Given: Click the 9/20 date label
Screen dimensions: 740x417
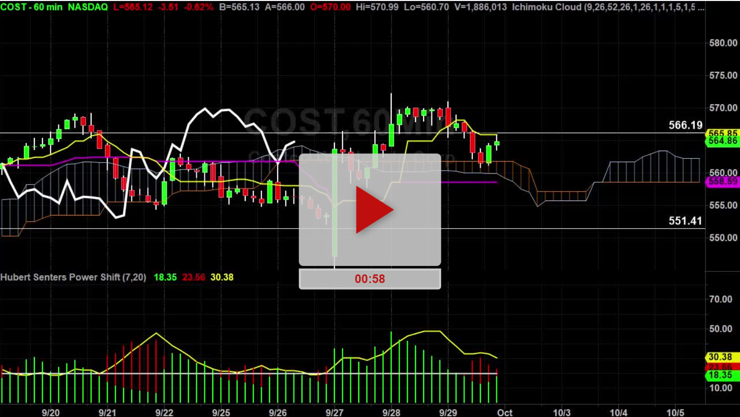Looking at the screenshot, I should [x=50, y=413].
